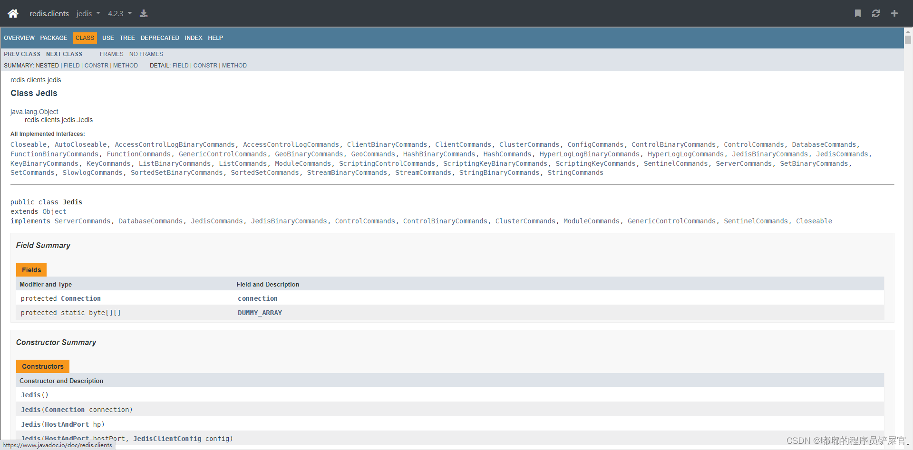Switch to the Overview tab
913x450 pixels.
(x=19, y=38)
